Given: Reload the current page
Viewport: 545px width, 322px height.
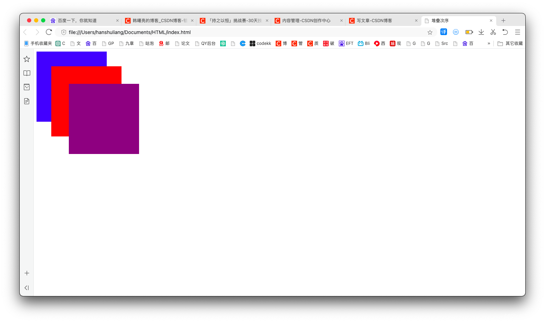Looking at the screenshot, I should (x=49, y=32).
